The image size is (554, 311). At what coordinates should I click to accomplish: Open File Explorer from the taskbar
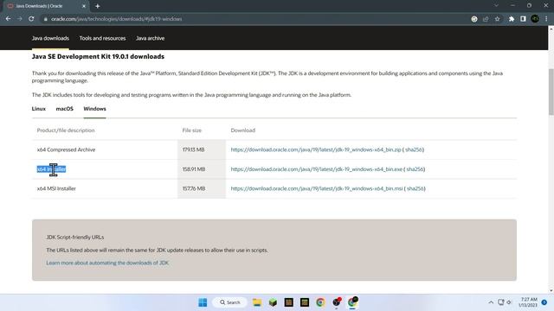(257, 302)
